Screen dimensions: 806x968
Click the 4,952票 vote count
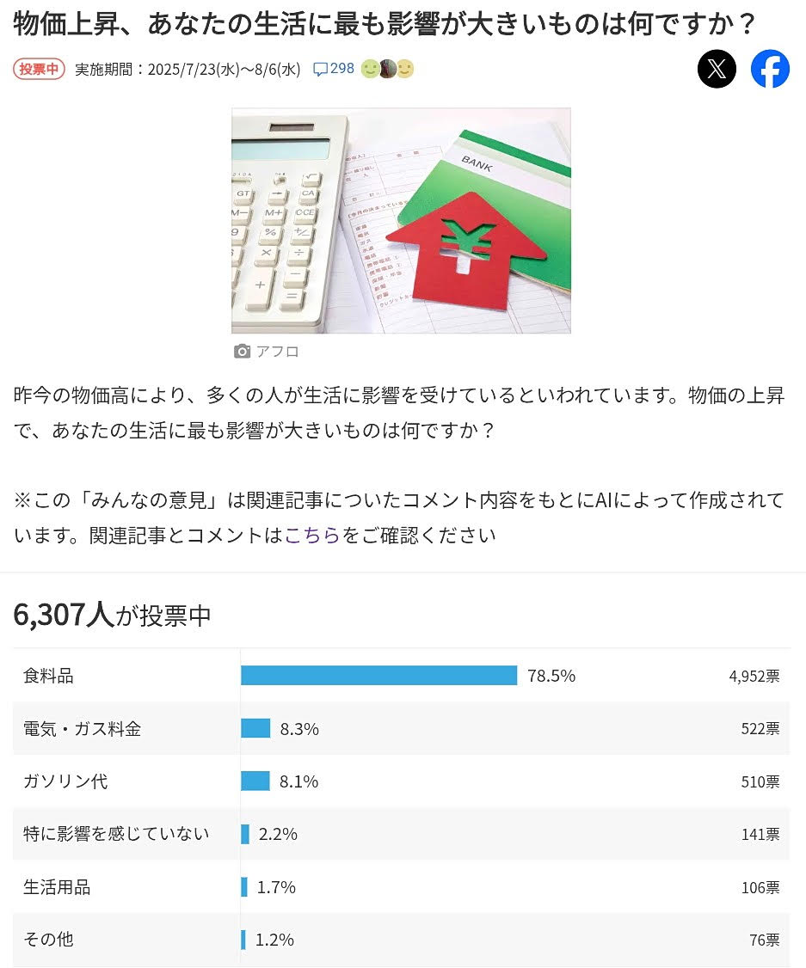[754, 676]
